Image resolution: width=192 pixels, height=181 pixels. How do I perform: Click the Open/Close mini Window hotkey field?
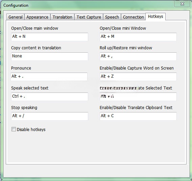(138, 37)
